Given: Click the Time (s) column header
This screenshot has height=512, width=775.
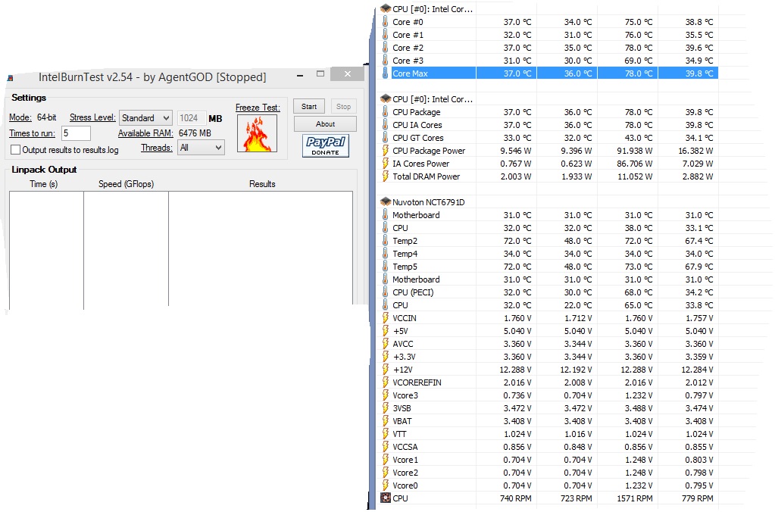Looking at the screenshot, I should click(x=43, y=184).
